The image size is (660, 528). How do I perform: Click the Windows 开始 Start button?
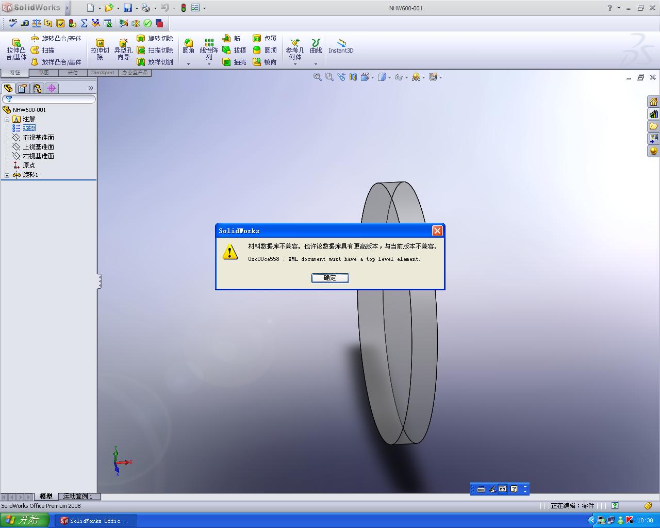(25, 520)
